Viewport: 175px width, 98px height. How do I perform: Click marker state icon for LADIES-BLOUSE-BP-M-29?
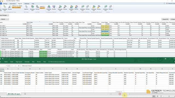coord(18,41)
